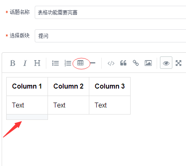Insert a numbered ordered list
This screenshot has width=186, height=166.
coord(68,63)
